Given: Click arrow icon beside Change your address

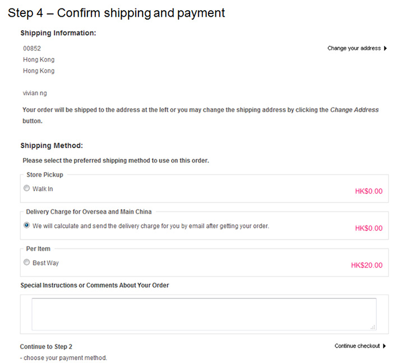Looking at the screenshot, I should click(385, 48).
